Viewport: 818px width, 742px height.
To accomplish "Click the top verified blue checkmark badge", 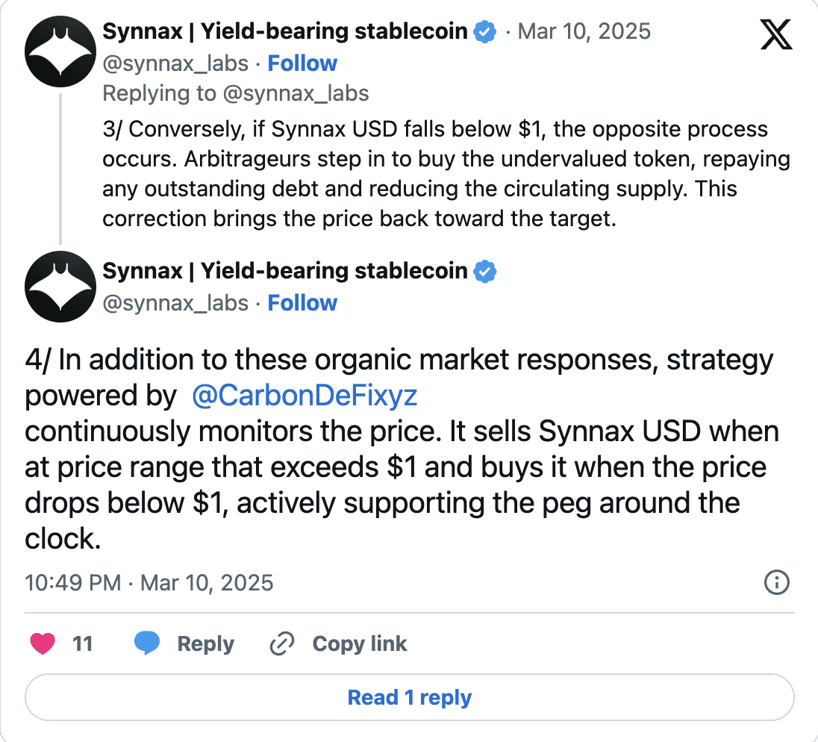I will (x=484, y=32).
